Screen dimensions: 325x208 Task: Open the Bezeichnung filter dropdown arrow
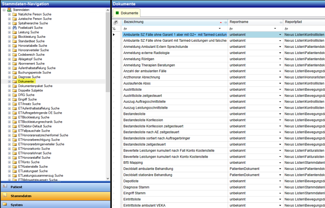[220, 28]
